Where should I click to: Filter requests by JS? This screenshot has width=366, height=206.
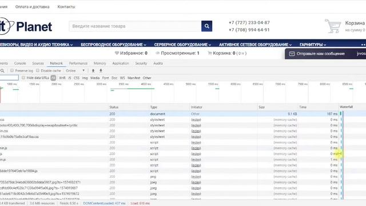(x=70, y=78)
